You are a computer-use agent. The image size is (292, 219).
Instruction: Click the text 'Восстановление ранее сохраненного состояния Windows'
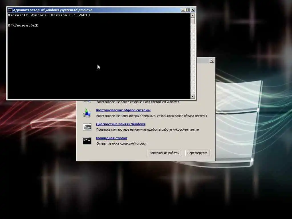point(138,102)
